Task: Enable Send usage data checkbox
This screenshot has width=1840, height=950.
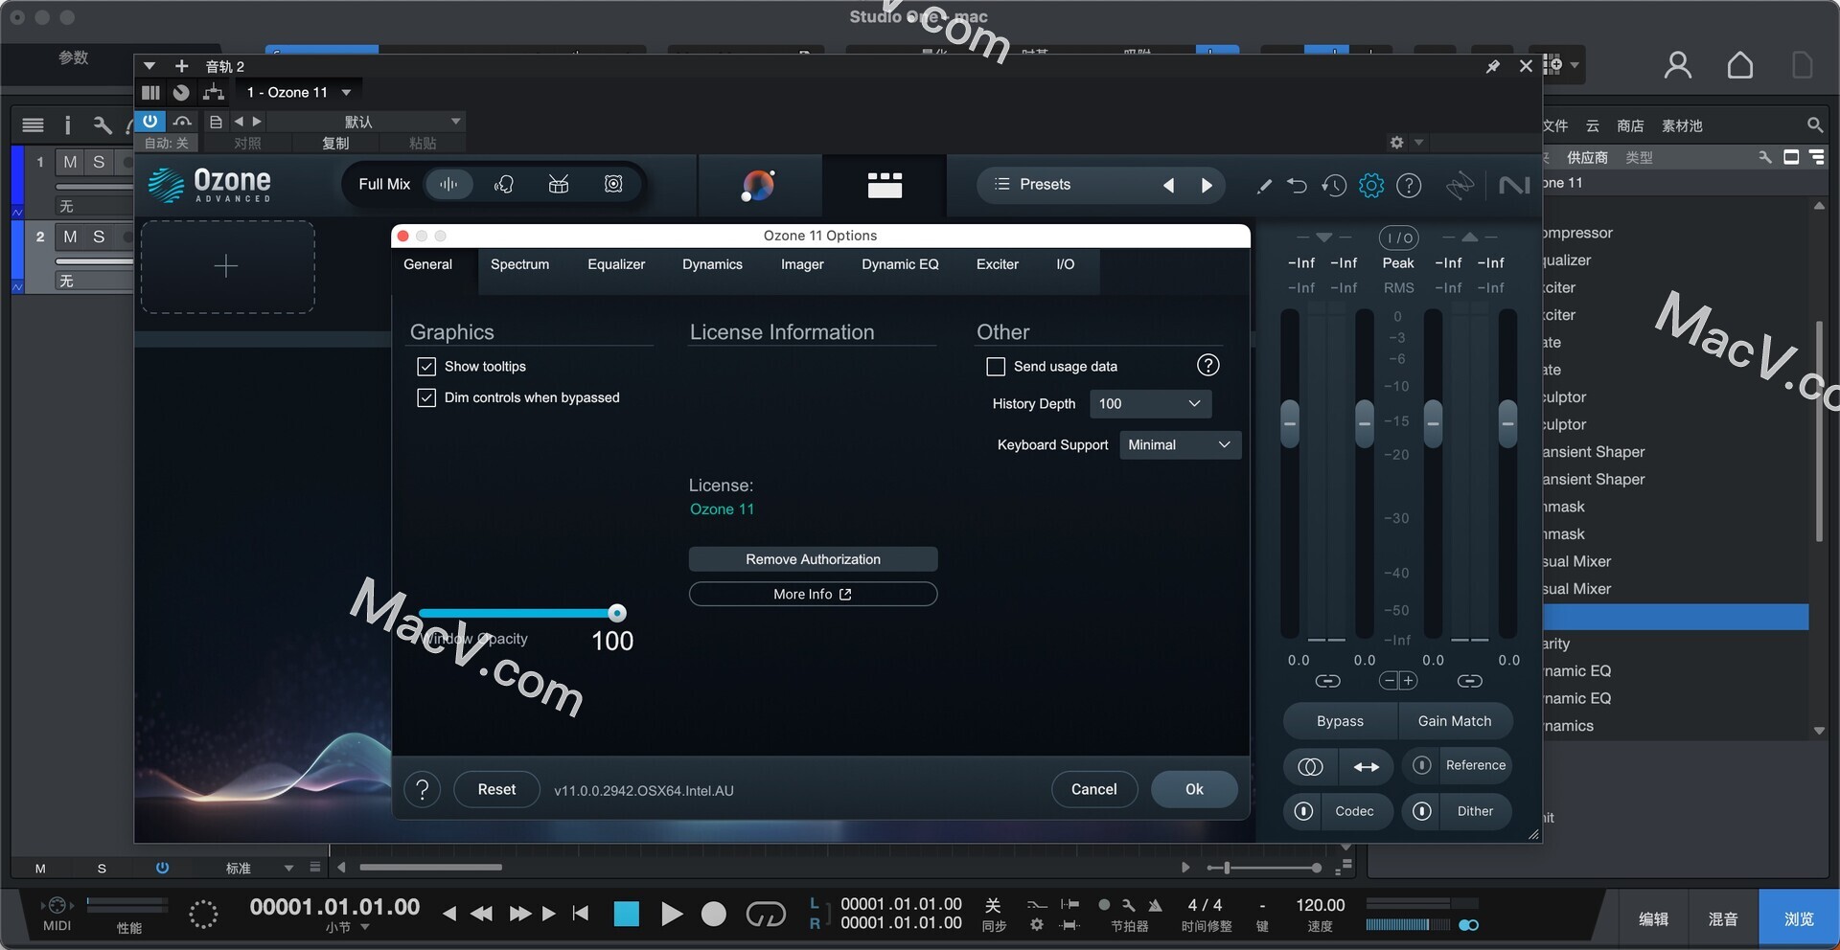Action: pyautogui.click(x=996, y=367)
